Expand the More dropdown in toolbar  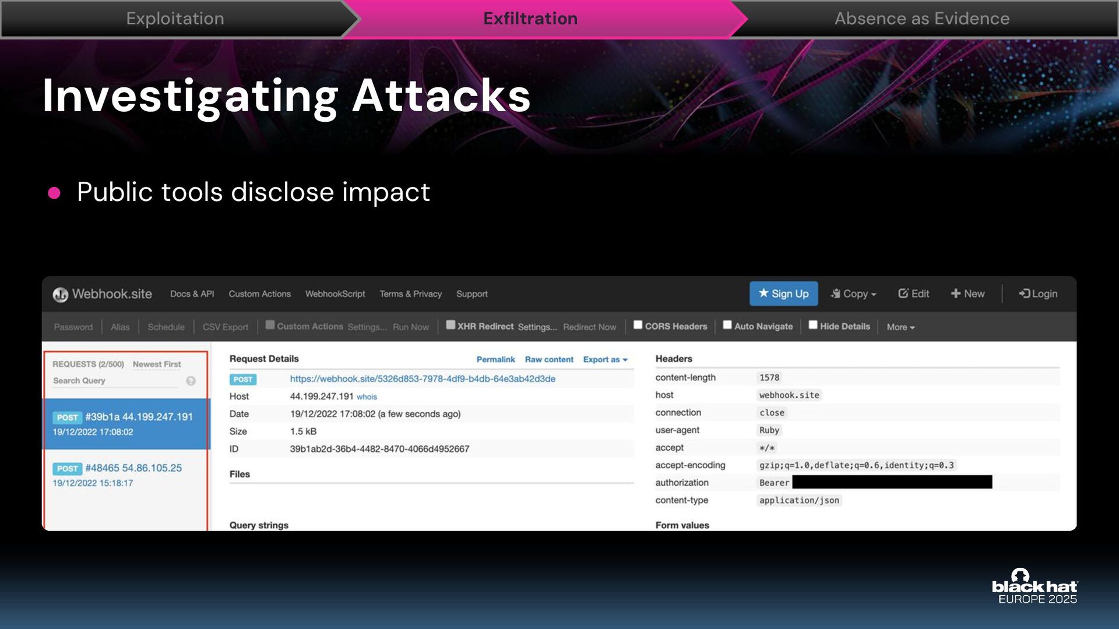900,327
